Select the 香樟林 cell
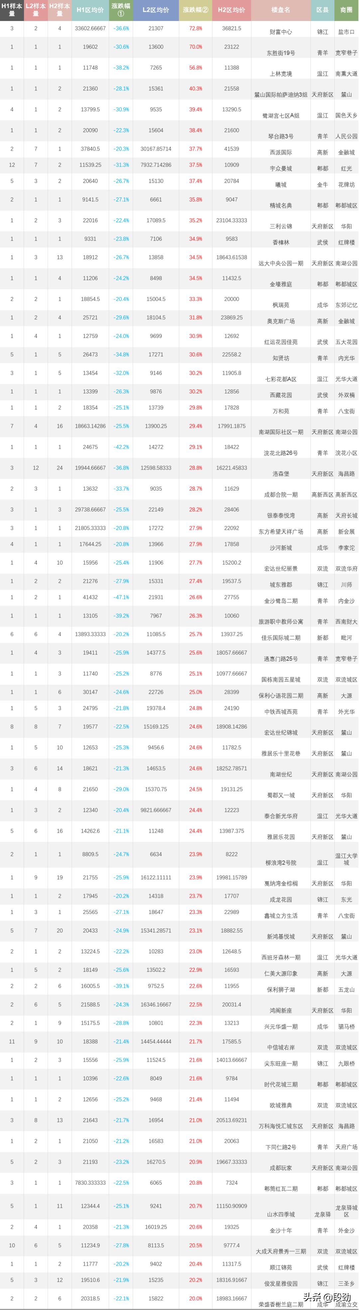The height and width of the screenshot is (1310, 359). pyautogui.click(x=281, y=243)
